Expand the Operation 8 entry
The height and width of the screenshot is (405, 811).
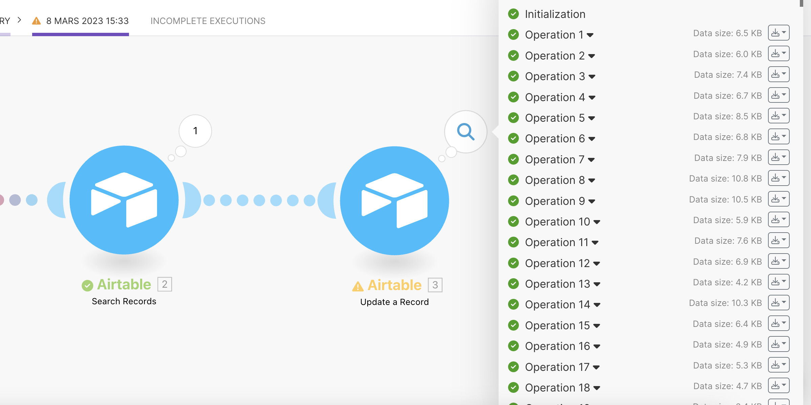point(591,181)
